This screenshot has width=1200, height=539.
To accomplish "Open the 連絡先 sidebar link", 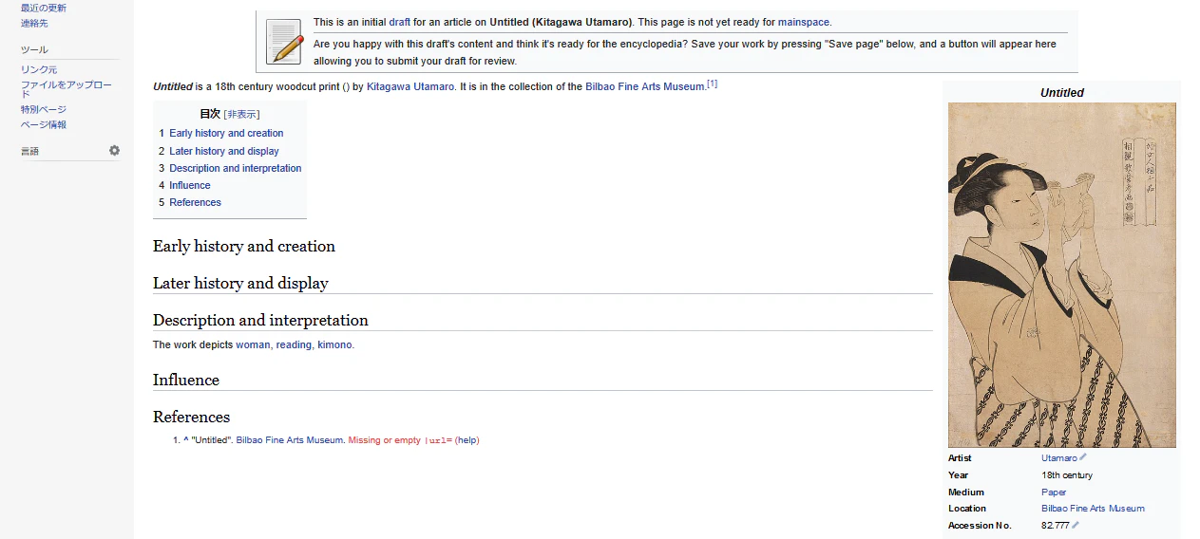I will point(34,23).
